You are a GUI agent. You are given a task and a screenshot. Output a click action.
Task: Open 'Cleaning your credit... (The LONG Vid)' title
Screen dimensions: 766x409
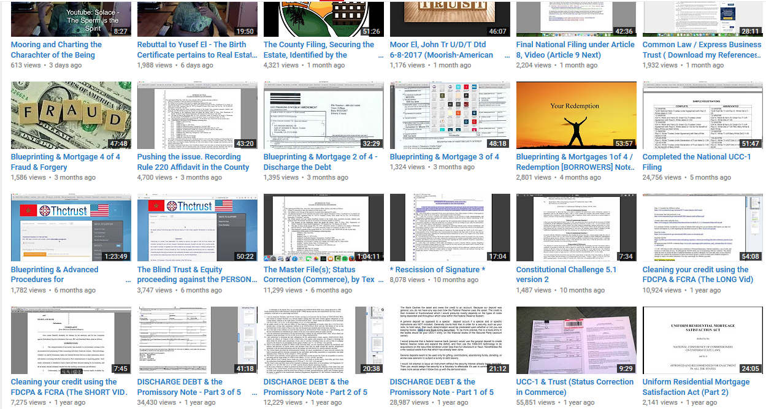click(x=698, y=274)
